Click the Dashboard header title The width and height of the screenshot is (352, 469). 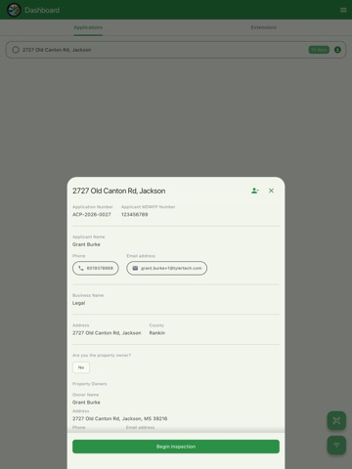[x=42, y=10]
